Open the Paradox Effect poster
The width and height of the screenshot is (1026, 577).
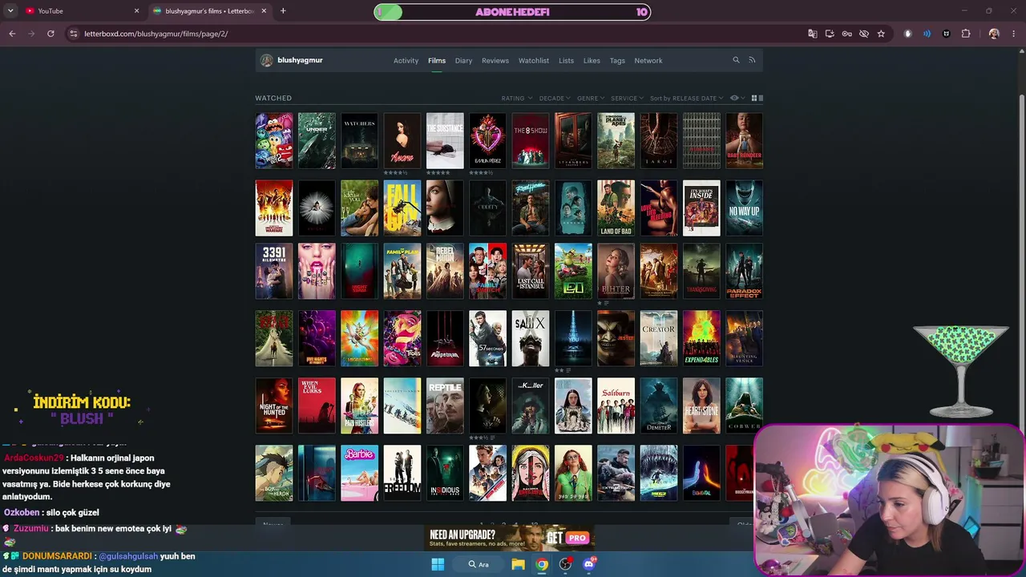(x=744, y=272)
